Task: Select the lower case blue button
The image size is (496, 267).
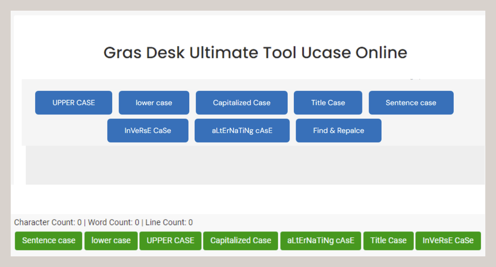Action: (x=154, y=103)
